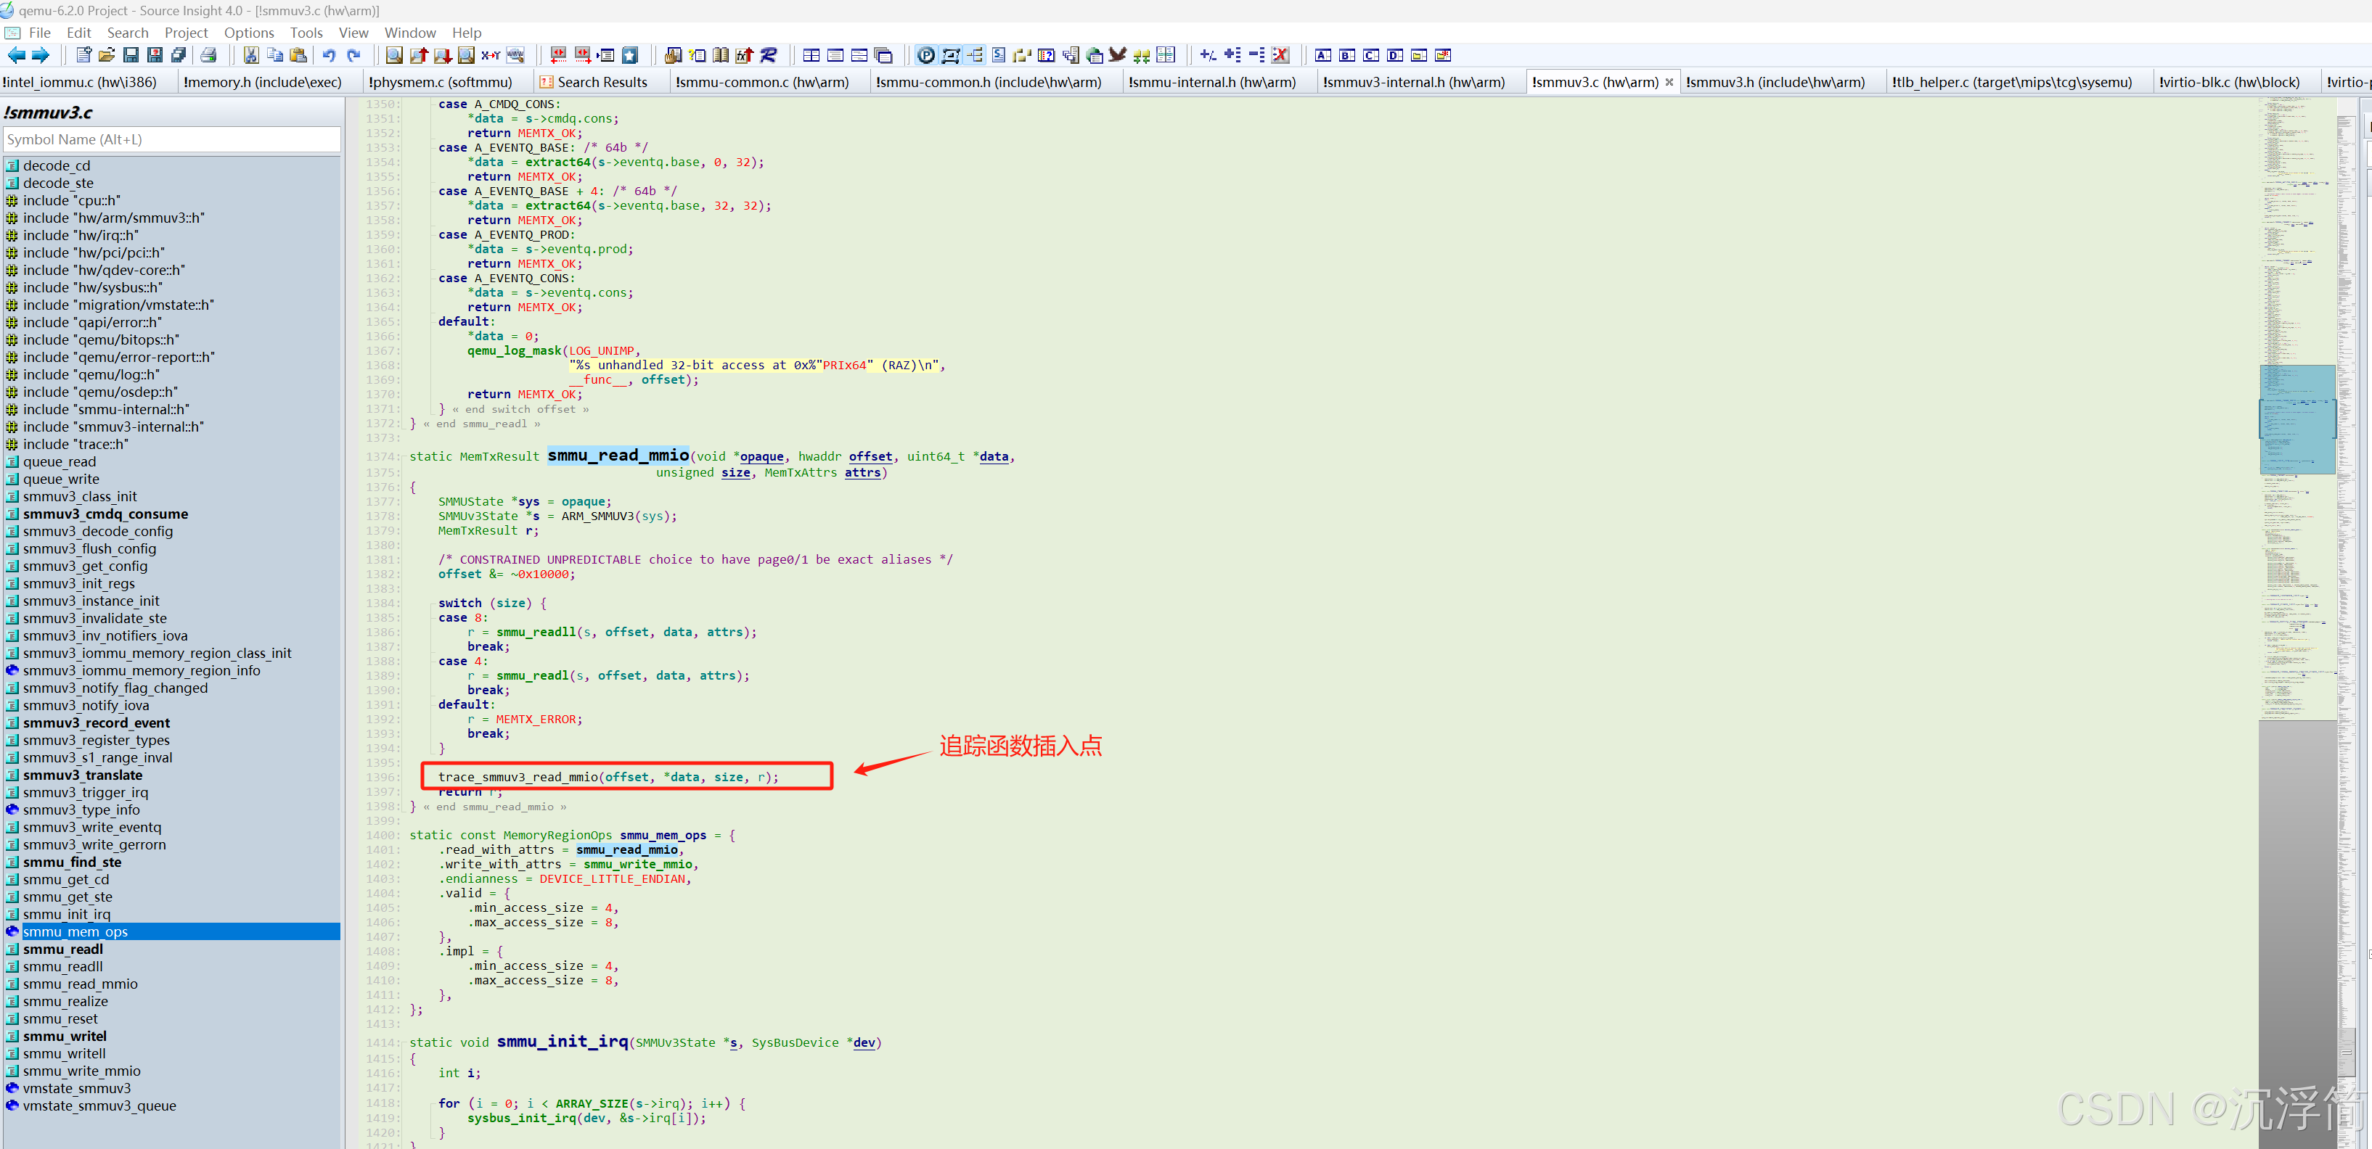
Task: Print the current source file
Action: pyautogui.click(x=210, y=55)
